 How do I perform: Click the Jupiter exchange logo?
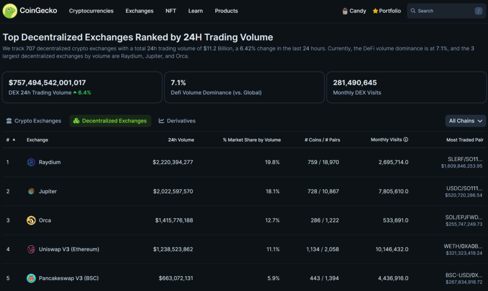pos(31,191)
